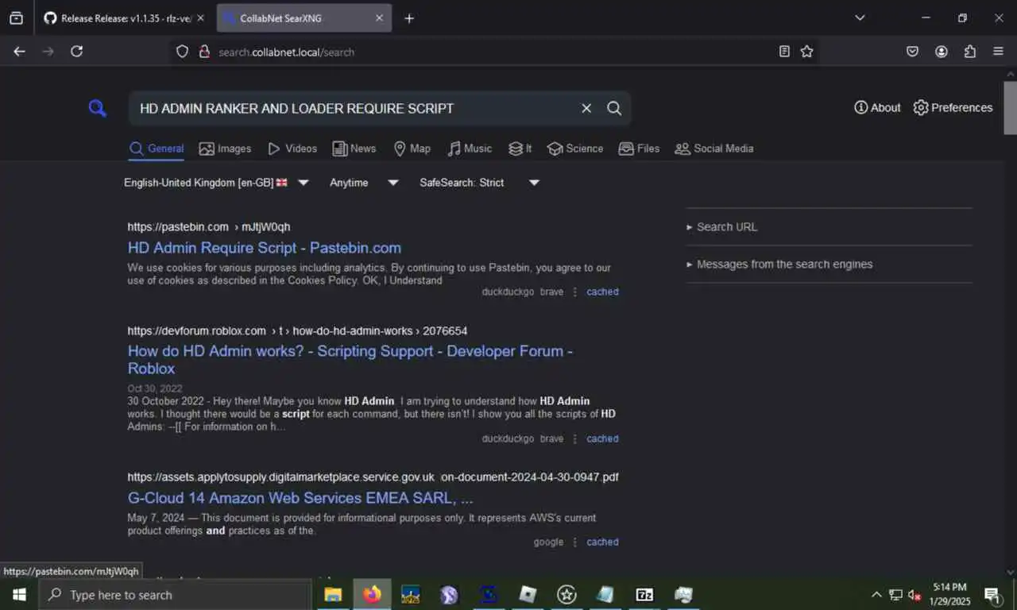Close the GitHub Release tab
The height and width of the screenshot is (610, 1017).
pos(200,18)
